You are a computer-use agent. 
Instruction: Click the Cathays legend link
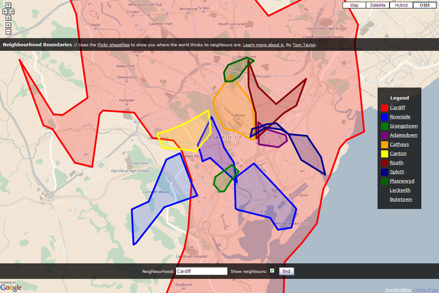(399, 144)
